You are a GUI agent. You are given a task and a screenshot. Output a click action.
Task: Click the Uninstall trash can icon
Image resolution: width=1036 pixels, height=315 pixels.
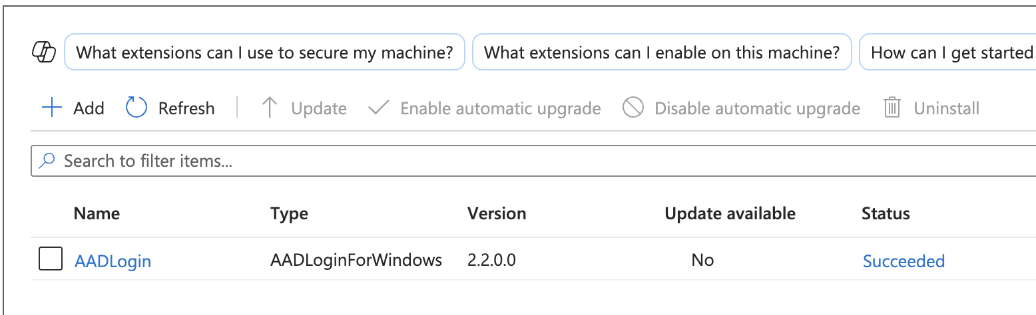892,108
